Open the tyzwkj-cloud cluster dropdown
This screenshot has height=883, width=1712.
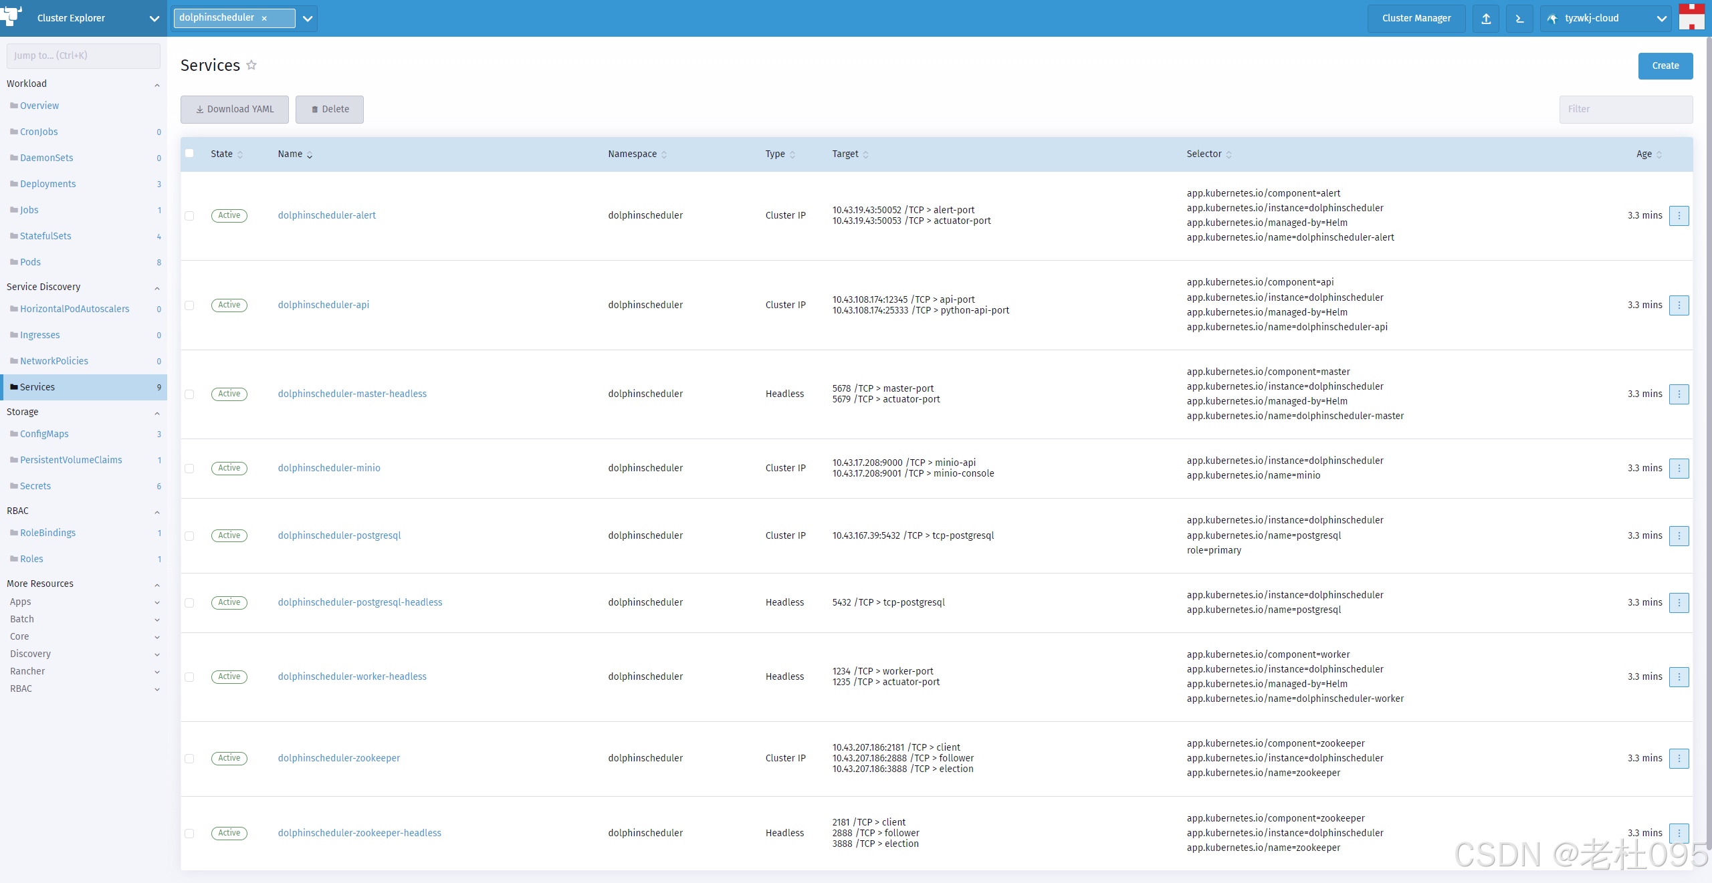click(1605, 19)
